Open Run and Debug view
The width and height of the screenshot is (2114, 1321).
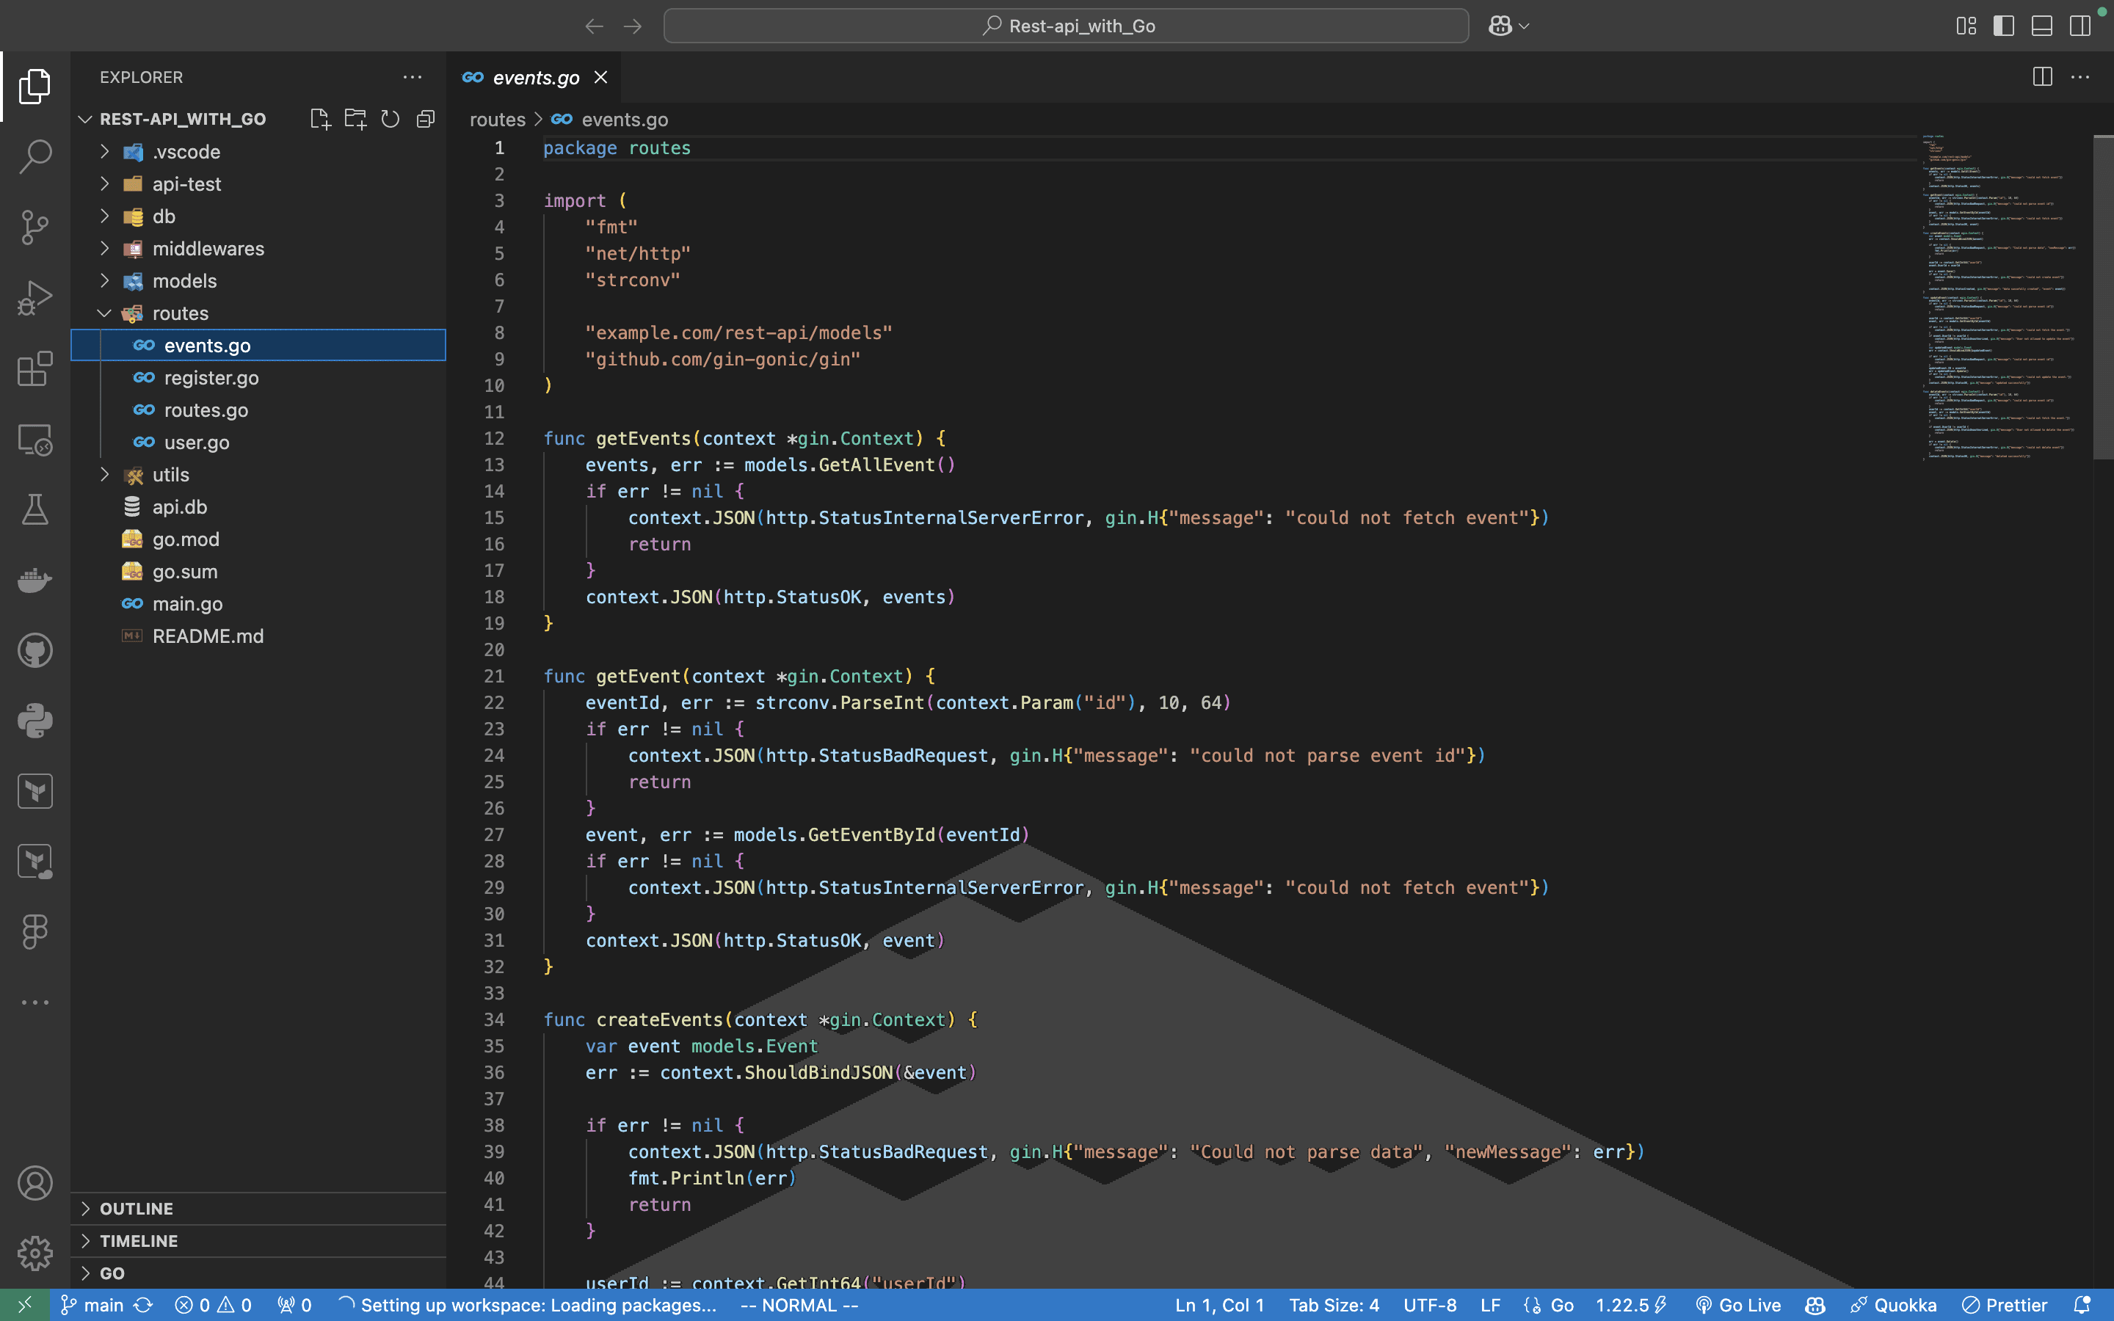tap(35, 298)
